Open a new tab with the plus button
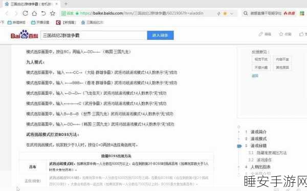Viewport: 307px width, 191px height. pos(66,4)
